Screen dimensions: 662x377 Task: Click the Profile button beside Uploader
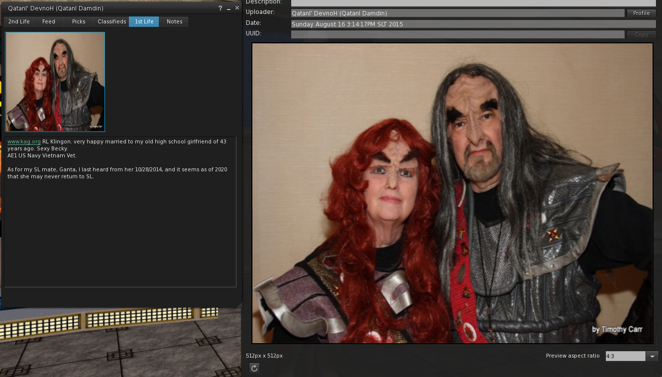(x=641, y=13)
